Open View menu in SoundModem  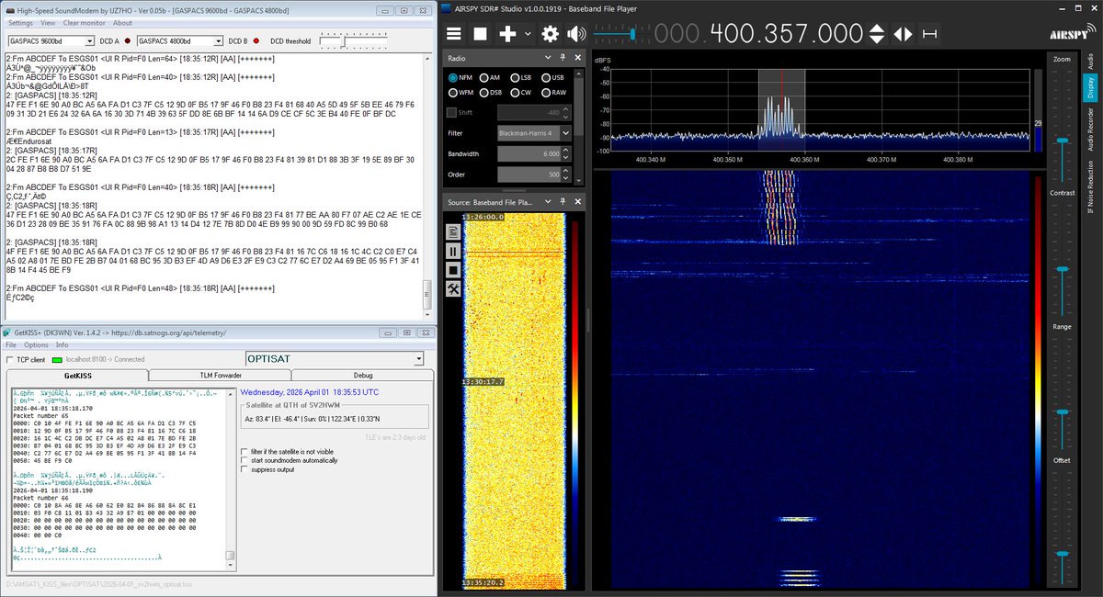pos(47,23)
